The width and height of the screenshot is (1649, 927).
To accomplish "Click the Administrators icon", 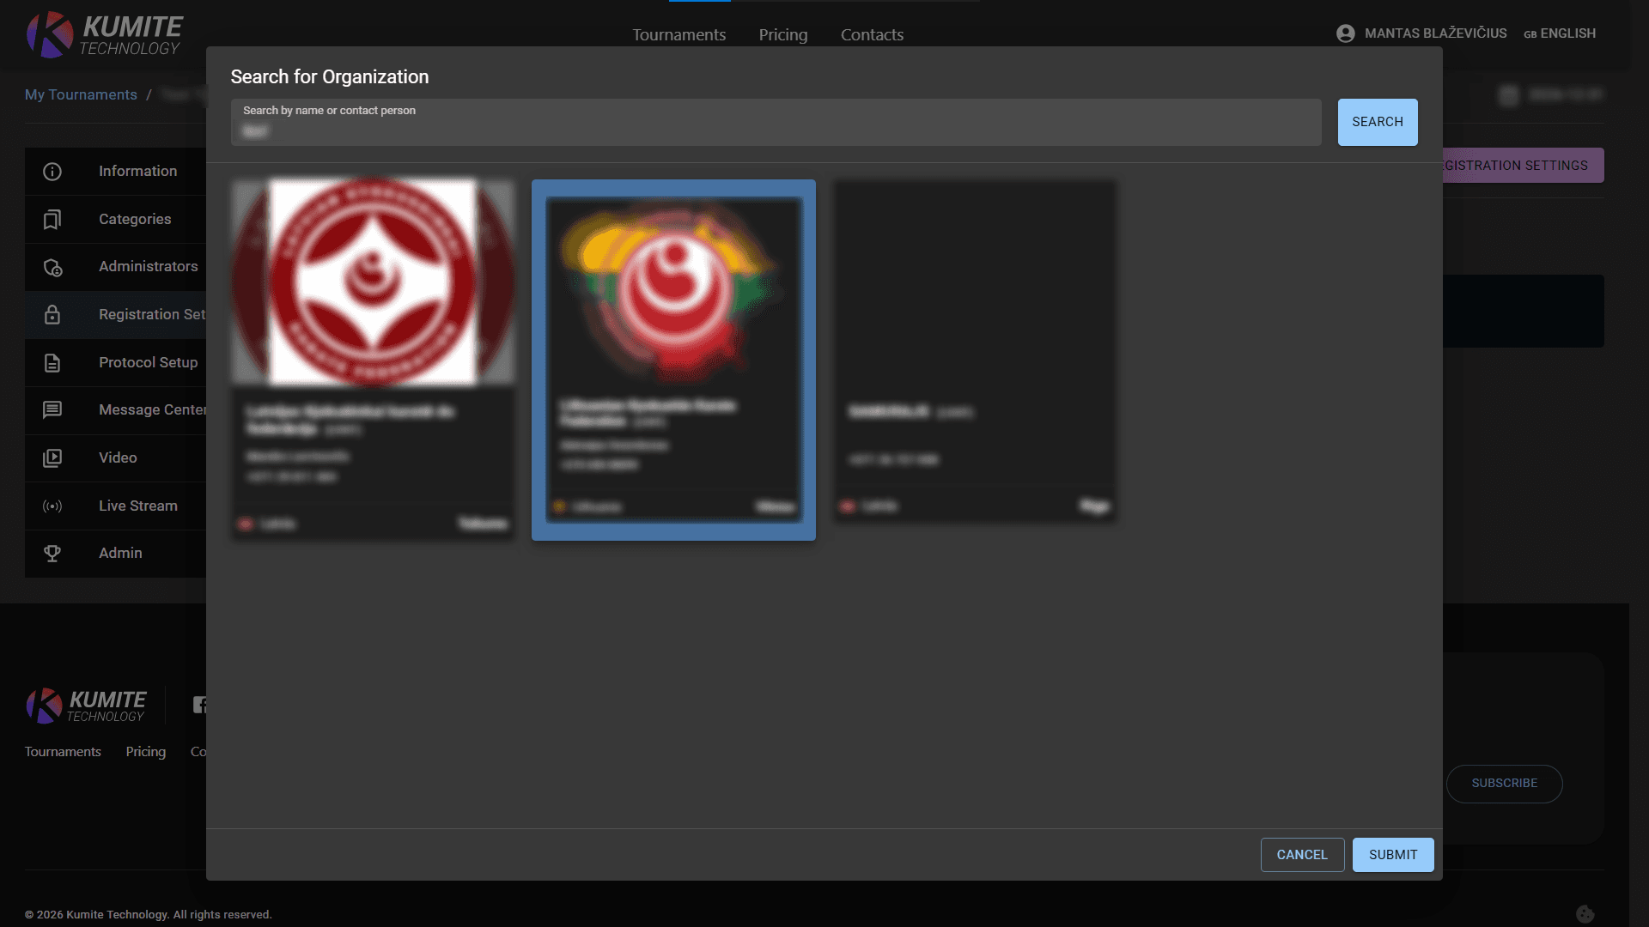I will click(x=52, y=267).
